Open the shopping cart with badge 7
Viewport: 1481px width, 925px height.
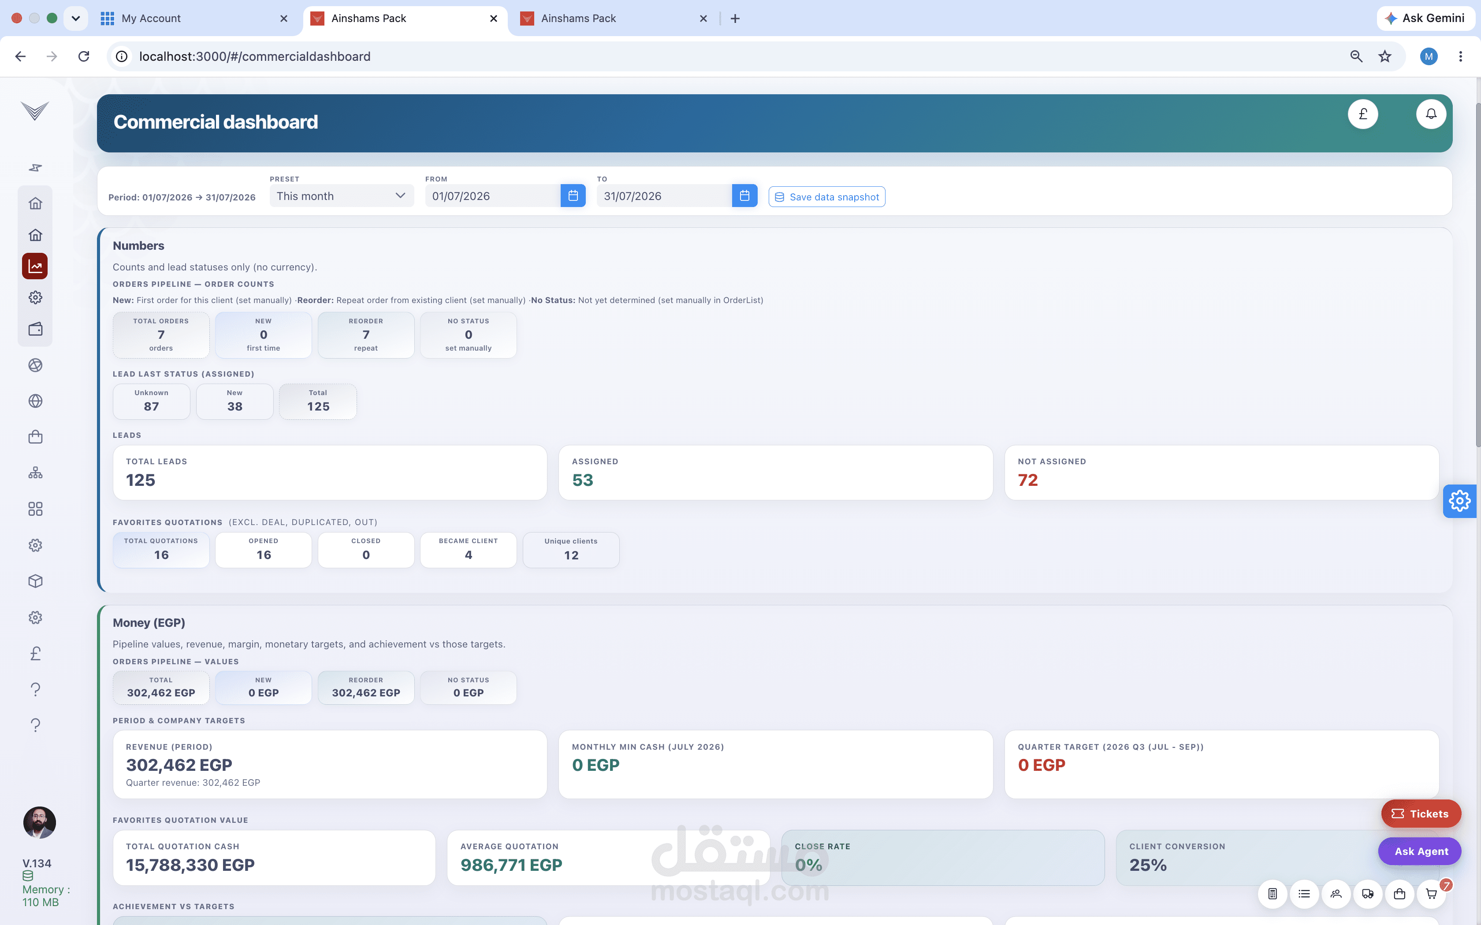1432,894
